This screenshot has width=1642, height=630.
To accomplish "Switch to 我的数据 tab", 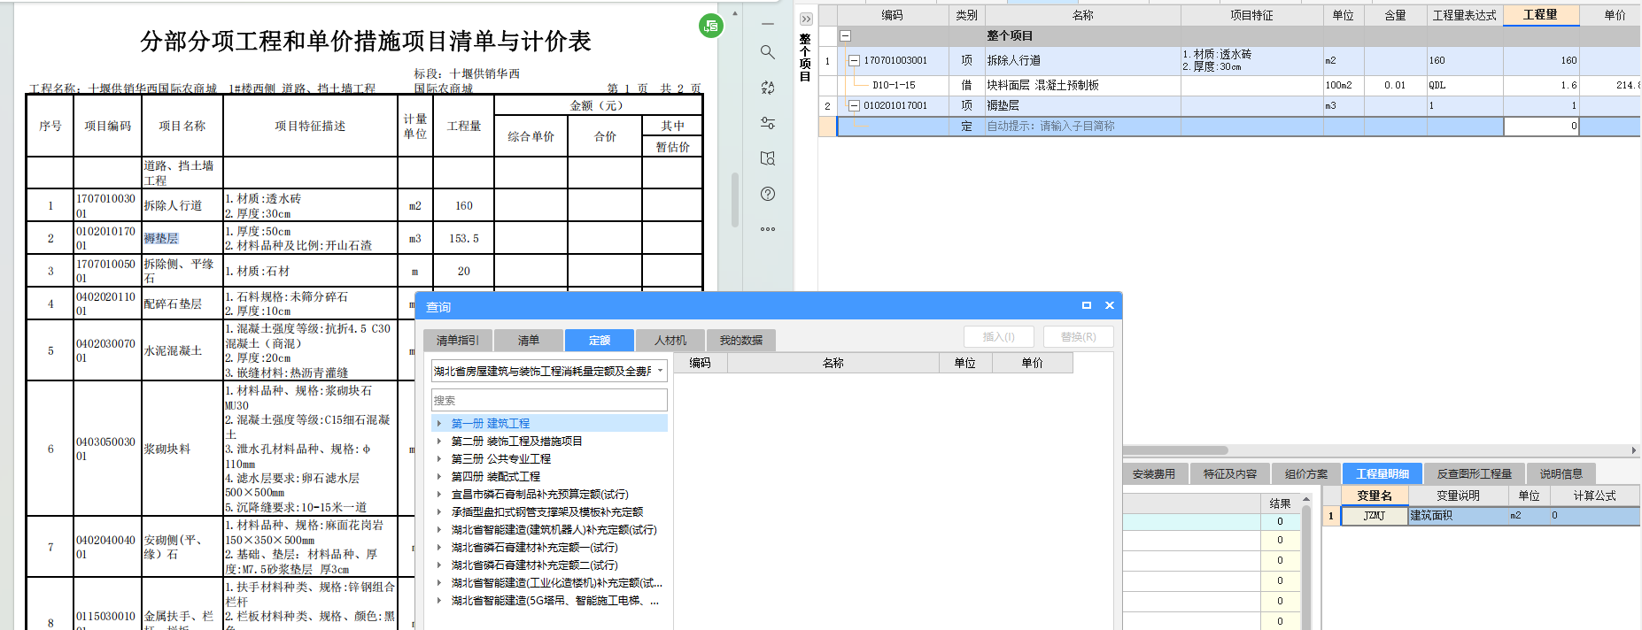I will [x=741, y=340].
